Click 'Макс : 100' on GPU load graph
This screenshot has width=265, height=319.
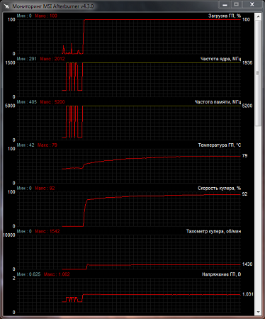click(x=46, y=16)
